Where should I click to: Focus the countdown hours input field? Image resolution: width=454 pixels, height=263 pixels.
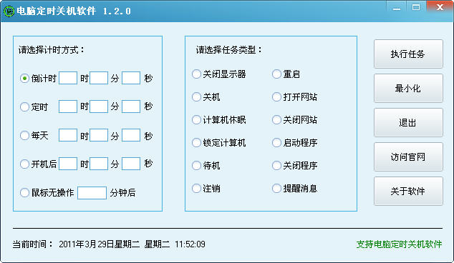68,78
